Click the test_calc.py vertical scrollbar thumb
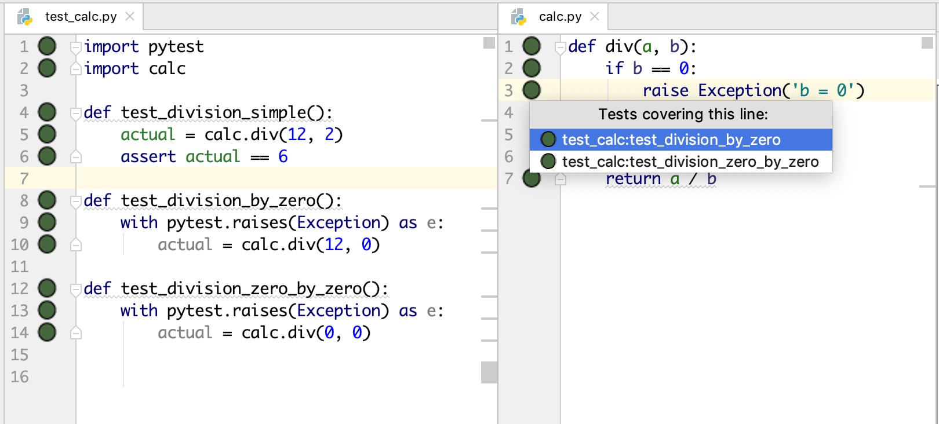 point(489,372)
